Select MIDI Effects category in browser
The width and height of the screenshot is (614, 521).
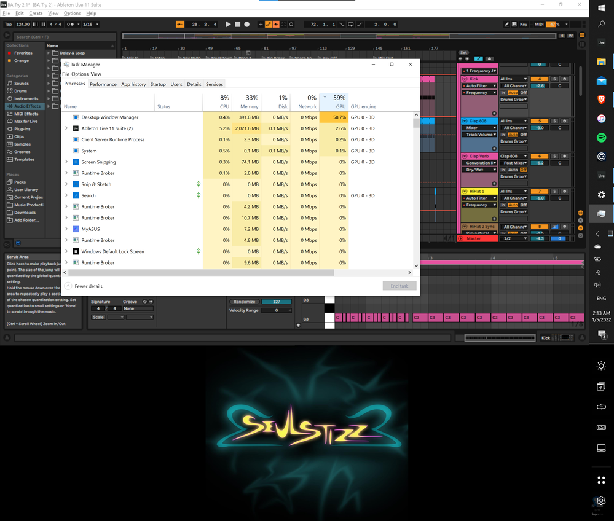26,114
